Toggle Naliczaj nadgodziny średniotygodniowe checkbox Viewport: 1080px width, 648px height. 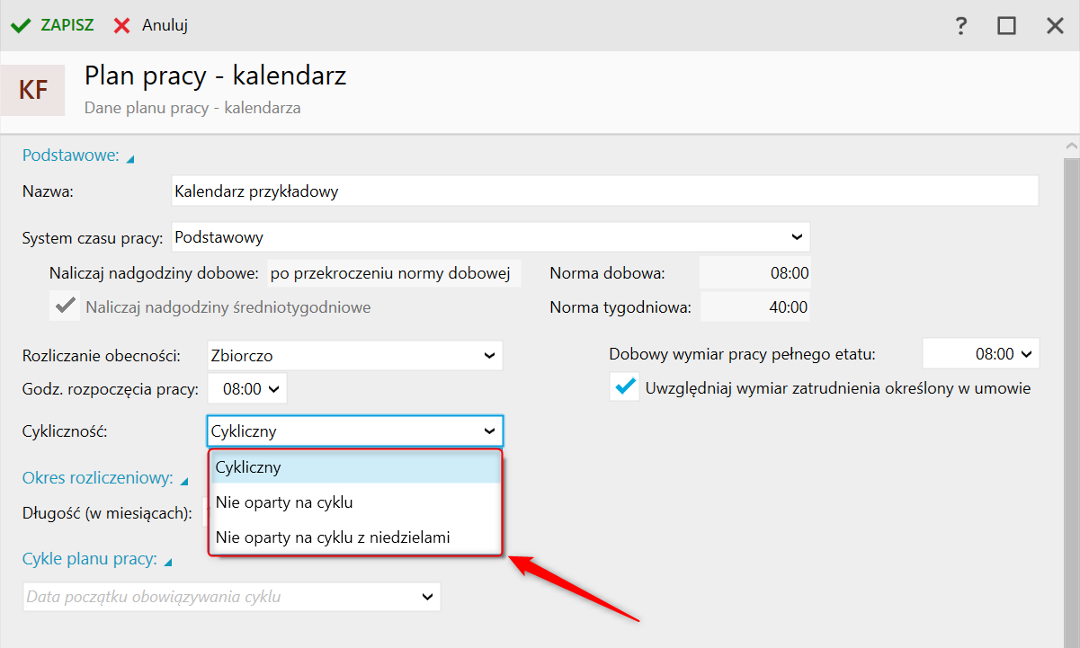tap(64, 306)
